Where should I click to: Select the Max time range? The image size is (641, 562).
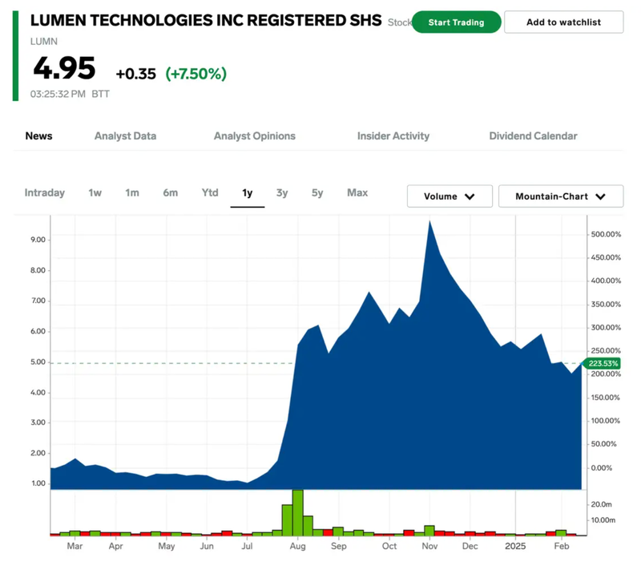(357, 192)
